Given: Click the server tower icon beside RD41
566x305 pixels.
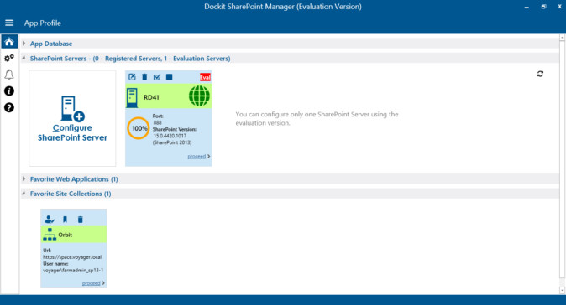Looking at the screenshot, I should [x=132, y=97].
